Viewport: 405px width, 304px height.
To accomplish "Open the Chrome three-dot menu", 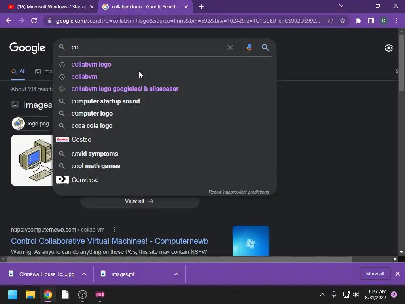I will click(396, 21).
